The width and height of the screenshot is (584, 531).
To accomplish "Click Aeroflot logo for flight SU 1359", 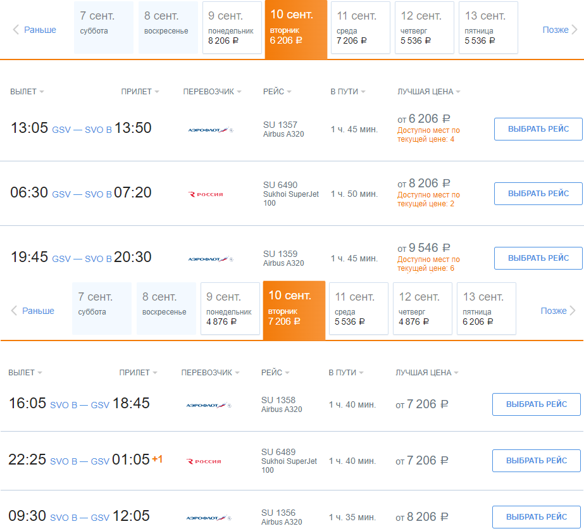I will coord(211,259).
